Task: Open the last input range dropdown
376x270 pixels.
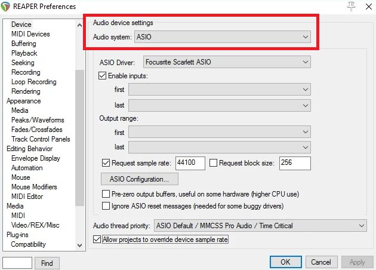Action: [x=220, y=105]
